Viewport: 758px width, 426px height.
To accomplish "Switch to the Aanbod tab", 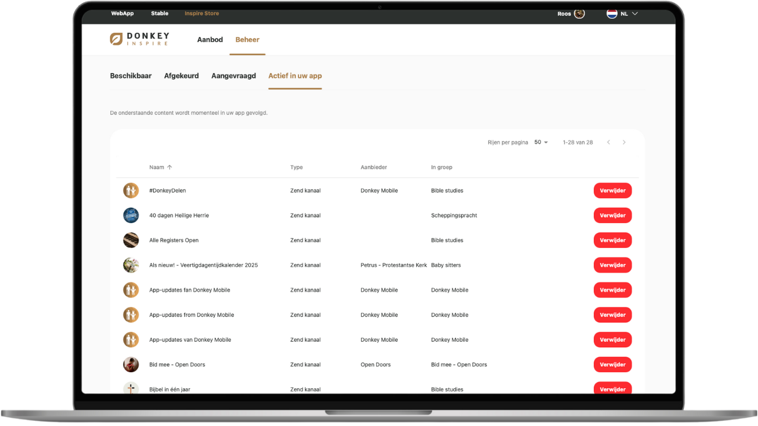I will click(210, 40).
